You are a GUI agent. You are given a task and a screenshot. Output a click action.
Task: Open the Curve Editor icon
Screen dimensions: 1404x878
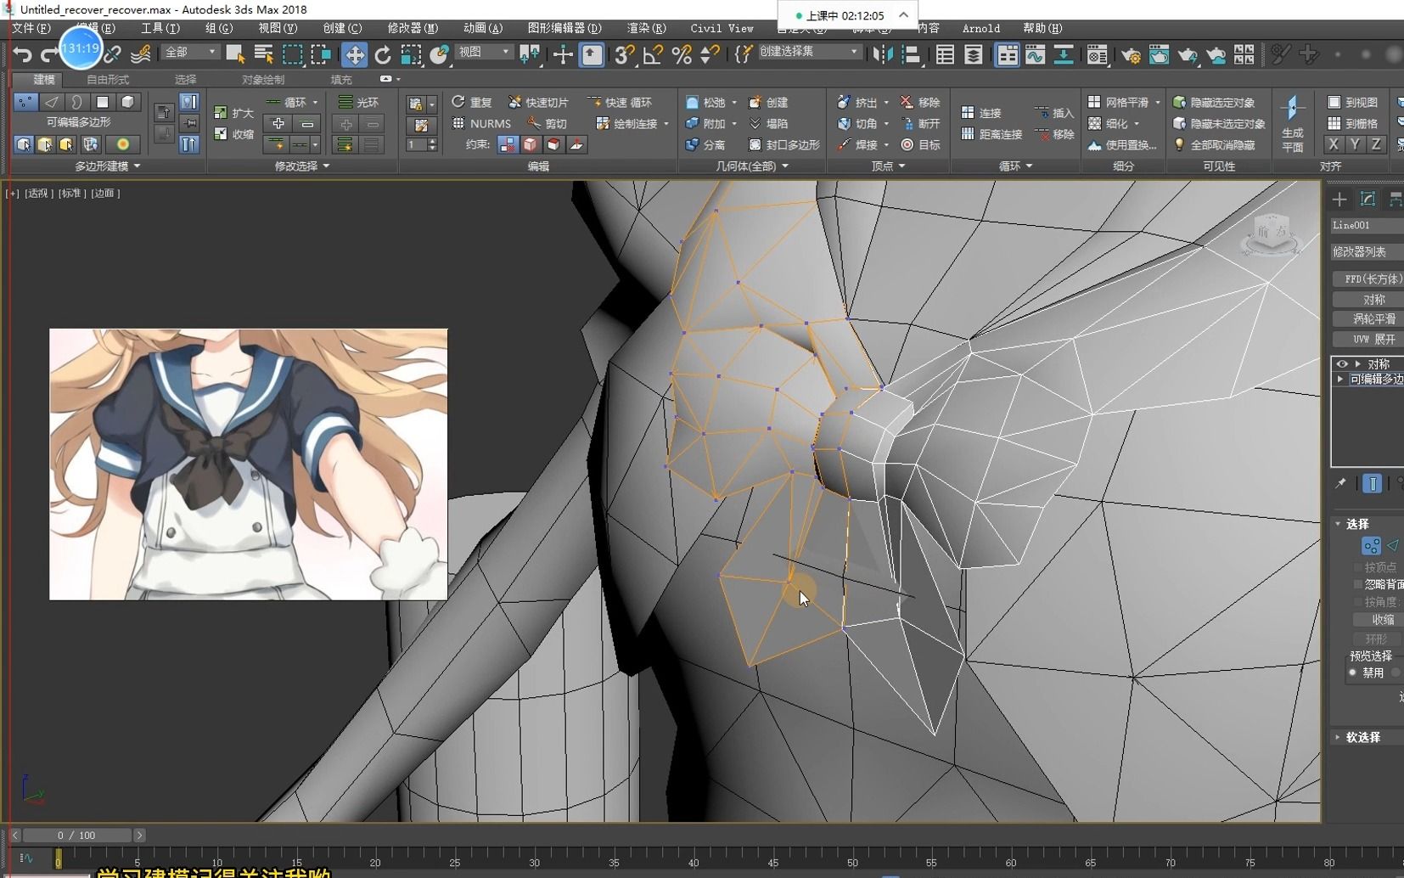(1035, 55)
